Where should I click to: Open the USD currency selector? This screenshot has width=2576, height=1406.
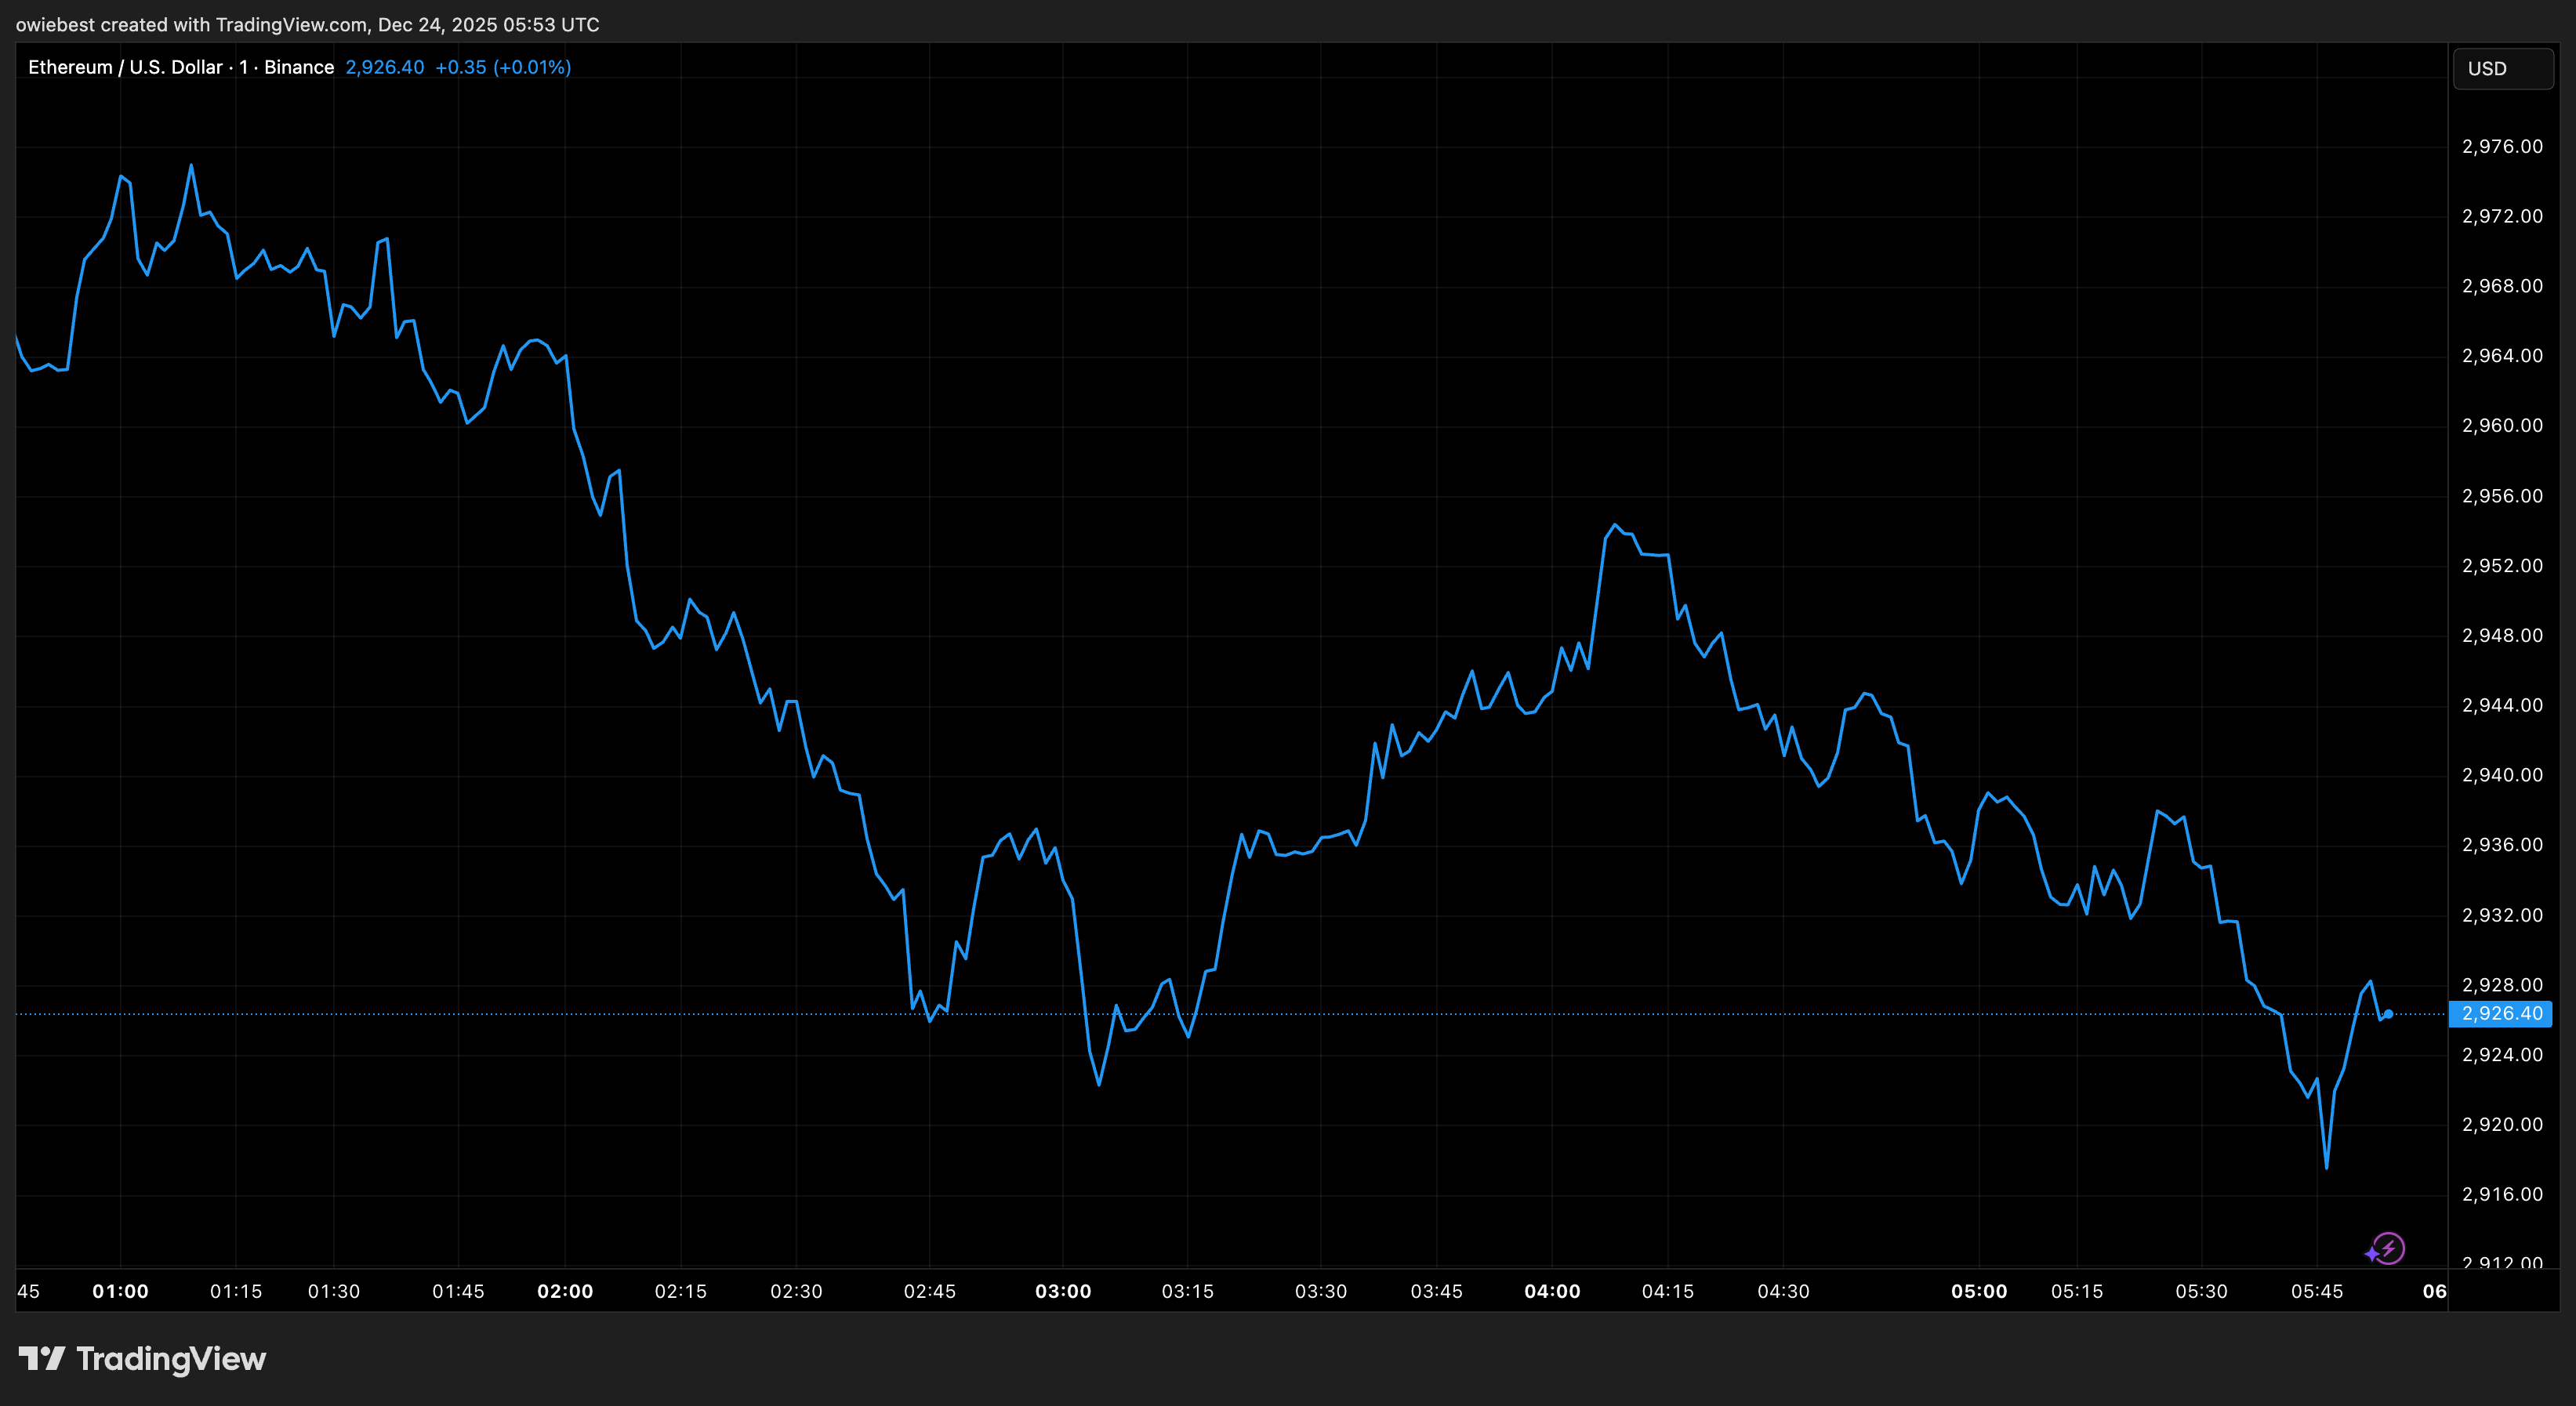(x=2502, y=69)
